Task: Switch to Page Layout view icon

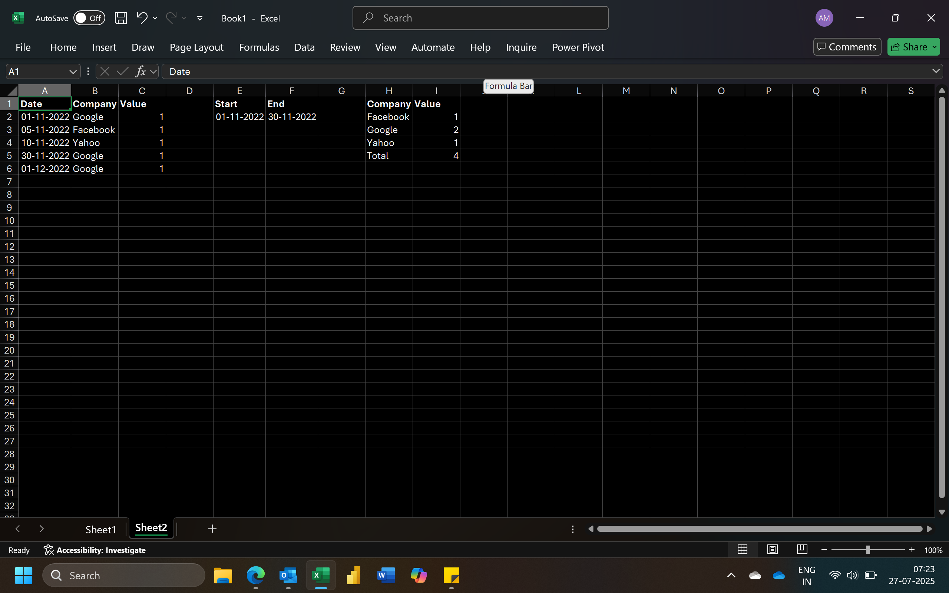Action: click(772, 550)
